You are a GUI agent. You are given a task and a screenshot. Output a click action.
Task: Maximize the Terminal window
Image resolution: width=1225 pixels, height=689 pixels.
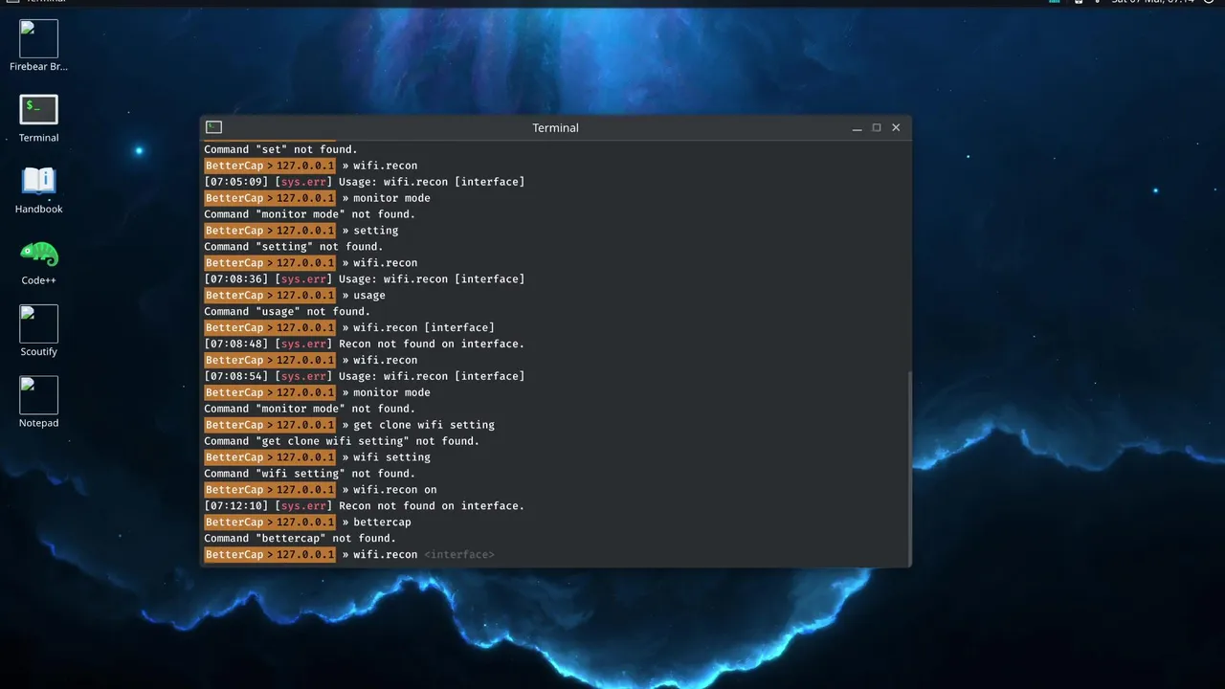coord(877,127)
